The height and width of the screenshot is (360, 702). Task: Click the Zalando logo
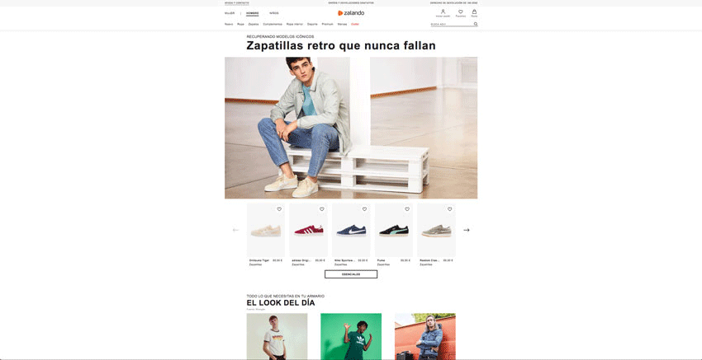[351, 13]
